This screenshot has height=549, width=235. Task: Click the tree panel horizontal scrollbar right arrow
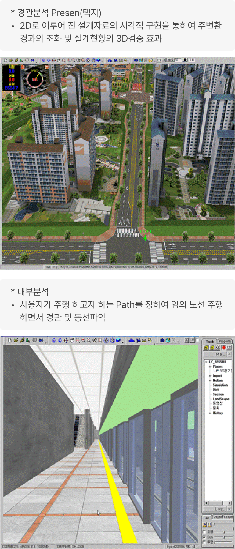tap(230, 503)
